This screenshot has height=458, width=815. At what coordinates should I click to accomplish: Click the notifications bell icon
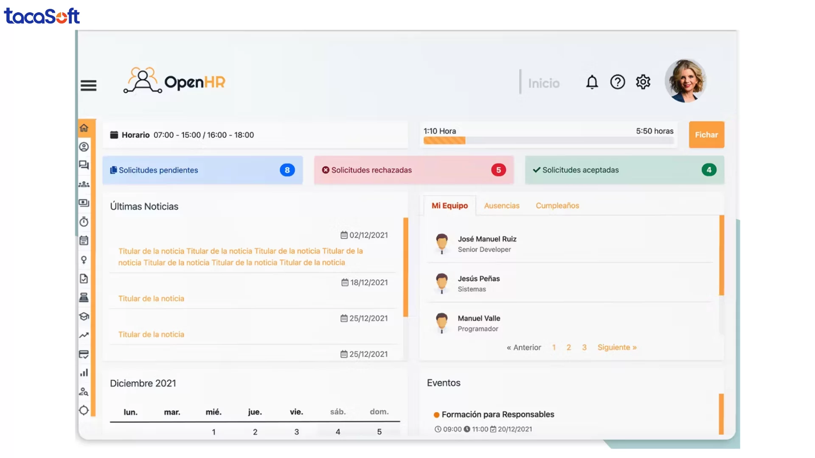pos(592,82)
